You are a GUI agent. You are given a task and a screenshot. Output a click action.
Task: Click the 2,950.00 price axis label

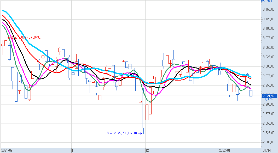[x=269, y=85]
